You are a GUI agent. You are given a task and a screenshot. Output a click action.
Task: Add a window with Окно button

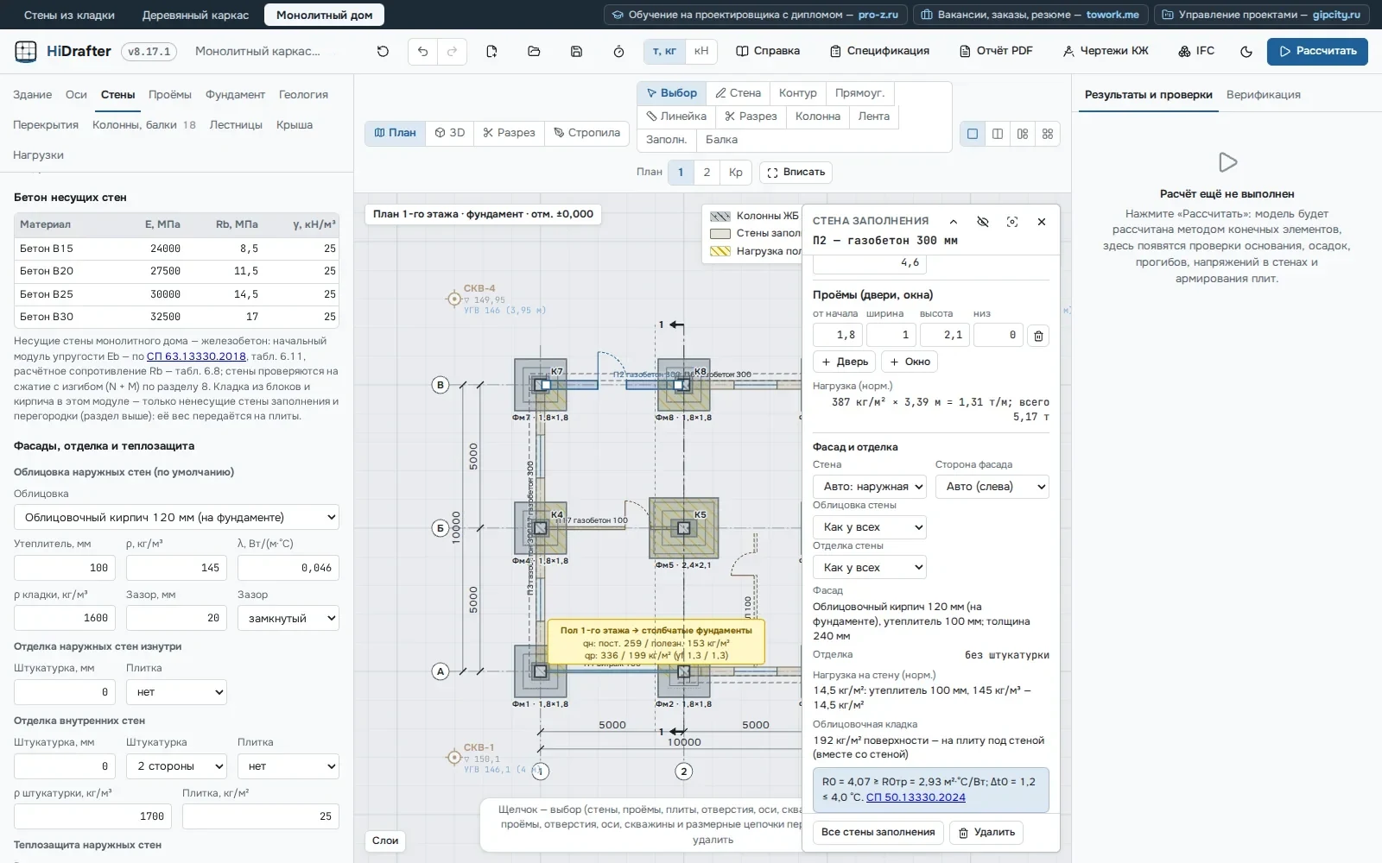click(x=910, y=362)
